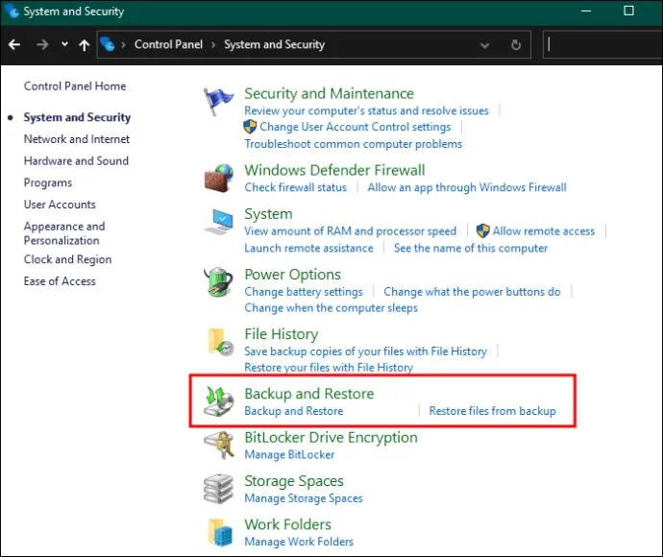The height and width of the screenshot is (557, 663).
Task: Click the File History folder icon
Action: tap(220, 342)
